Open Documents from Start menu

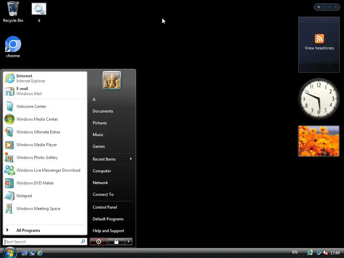coord(112,111)
